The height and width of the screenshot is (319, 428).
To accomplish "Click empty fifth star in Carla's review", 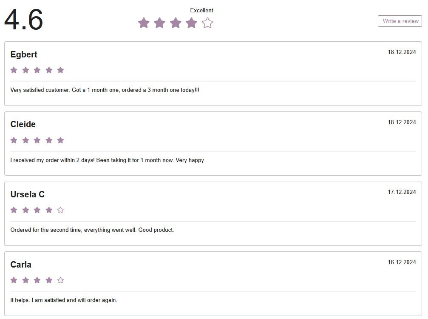I will point(60,280).
